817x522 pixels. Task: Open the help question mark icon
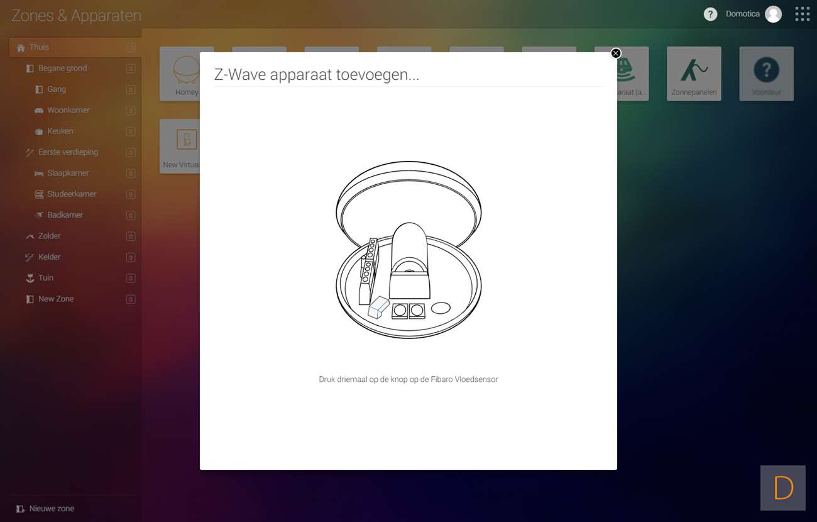pyautogui.click(x=710, y=14)
